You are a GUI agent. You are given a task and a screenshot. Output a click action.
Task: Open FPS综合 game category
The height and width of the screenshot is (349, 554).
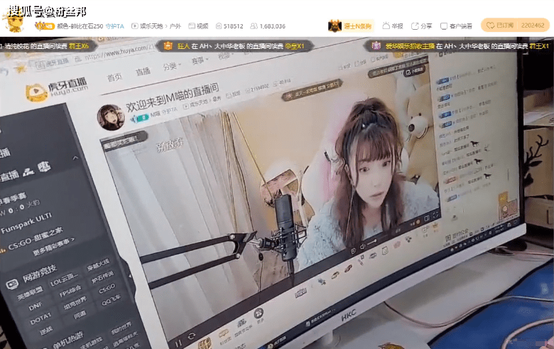click(70, 292)
